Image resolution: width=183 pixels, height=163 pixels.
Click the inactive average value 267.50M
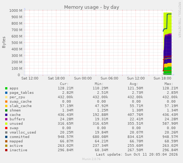[135, 150]
